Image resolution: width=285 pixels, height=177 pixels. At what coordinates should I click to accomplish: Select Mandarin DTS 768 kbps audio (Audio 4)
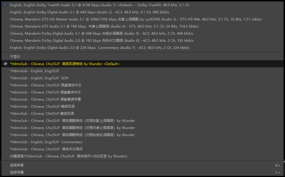[x=104, y=26]
